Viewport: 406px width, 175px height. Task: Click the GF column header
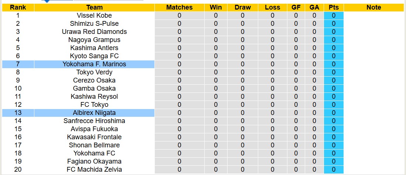tap(296, 7)
